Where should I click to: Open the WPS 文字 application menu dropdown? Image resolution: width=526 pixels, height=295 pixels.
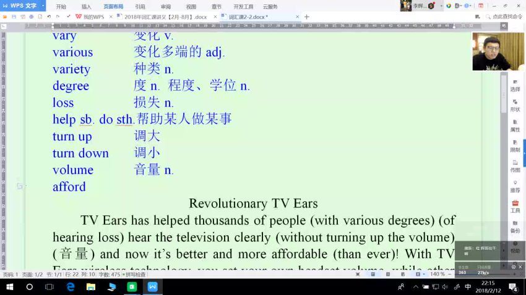(24, 6)
